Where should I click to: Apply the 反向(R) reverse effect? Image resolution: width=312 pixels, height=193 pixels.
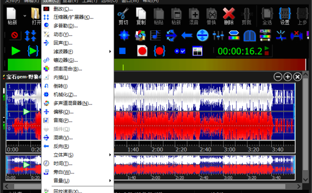pyautogui.click(x=78, y=146)
